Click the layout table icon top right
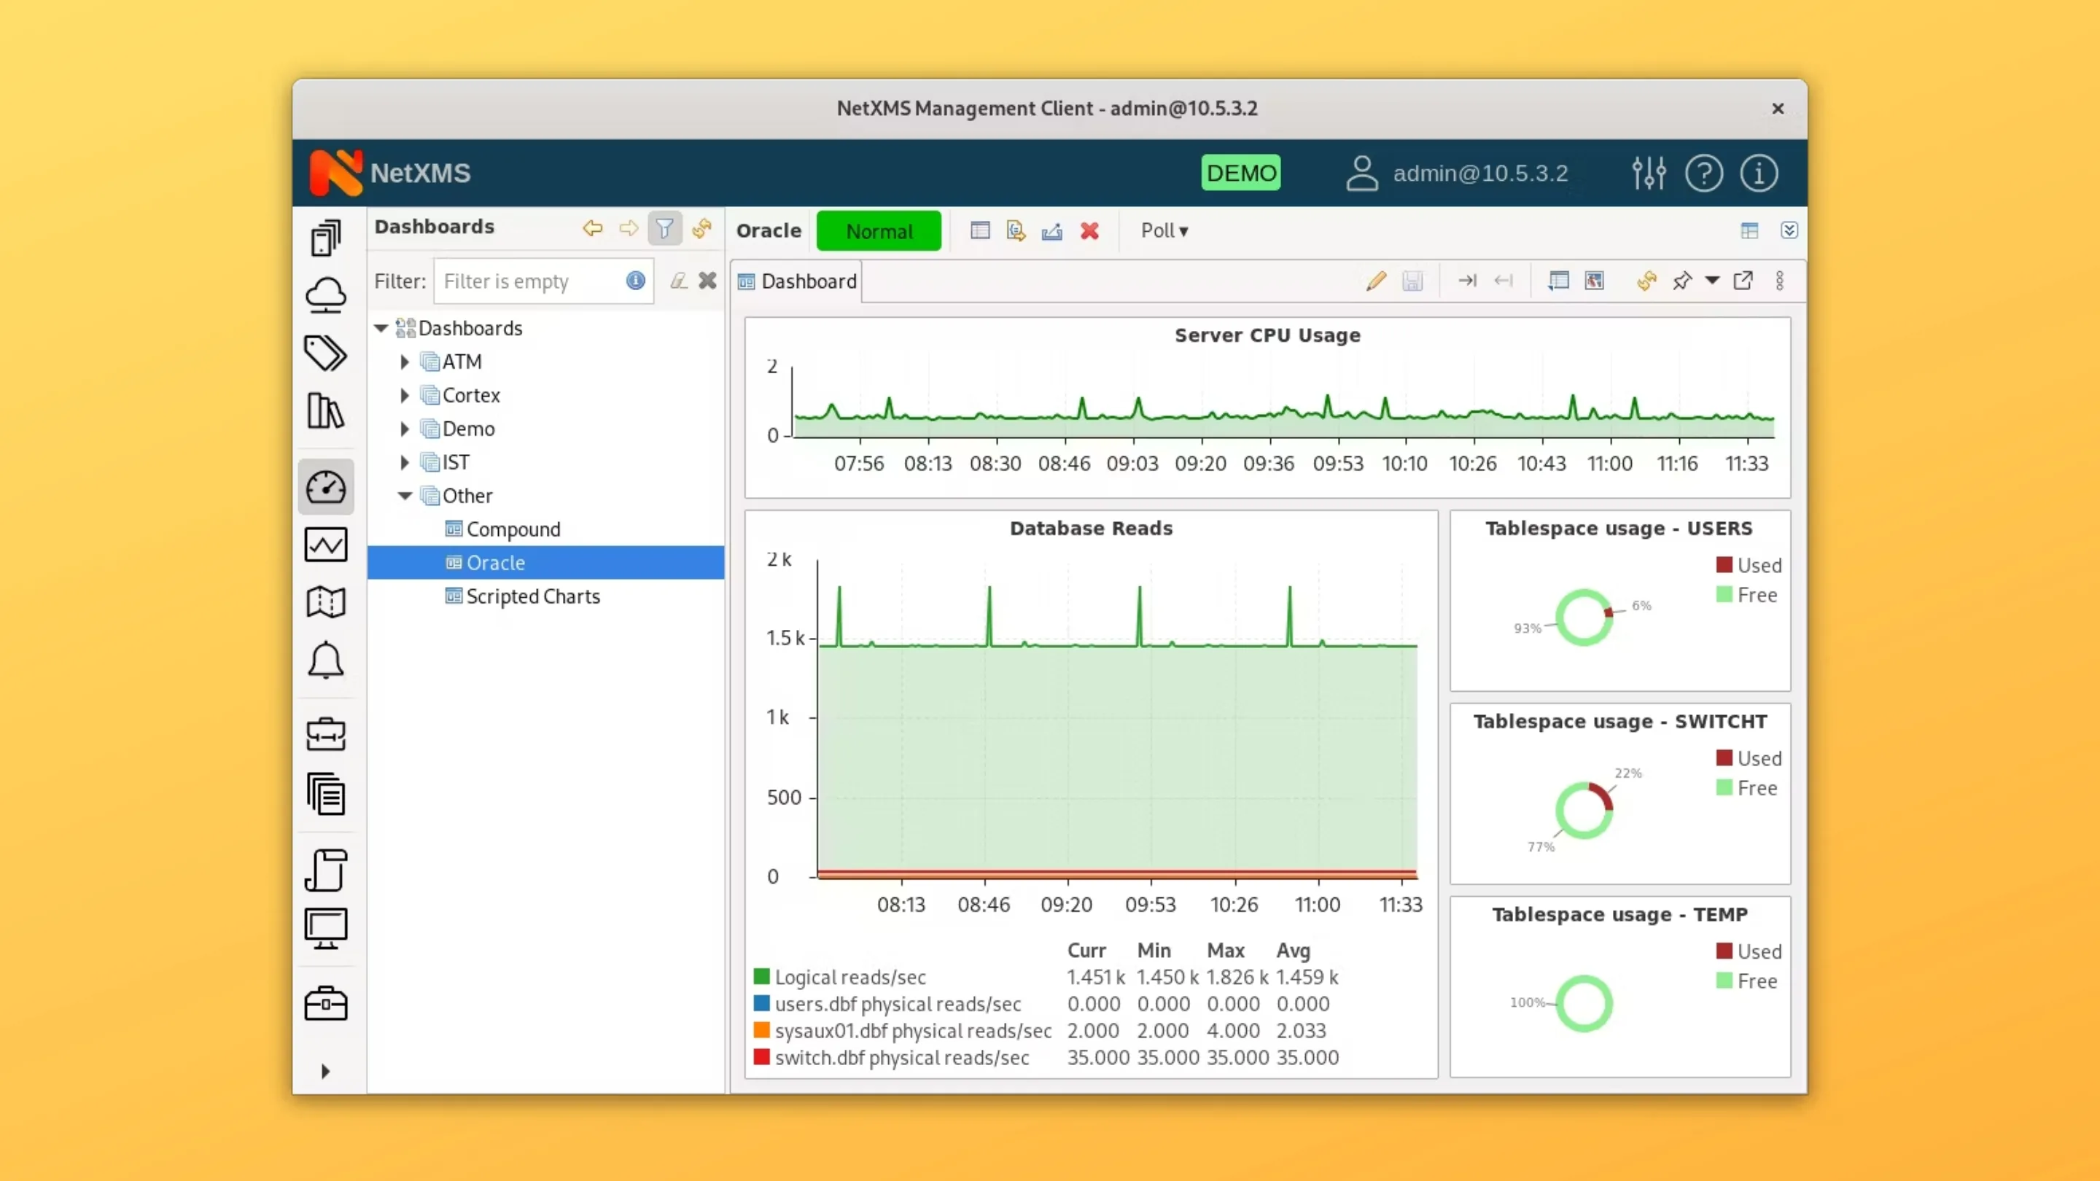Screen dimensions: 2100x1181 (x=1749, y=230)
